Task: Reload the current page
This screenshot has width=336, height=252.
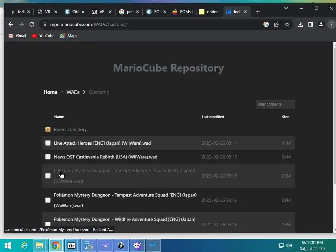Action: (x=32, y=24)
